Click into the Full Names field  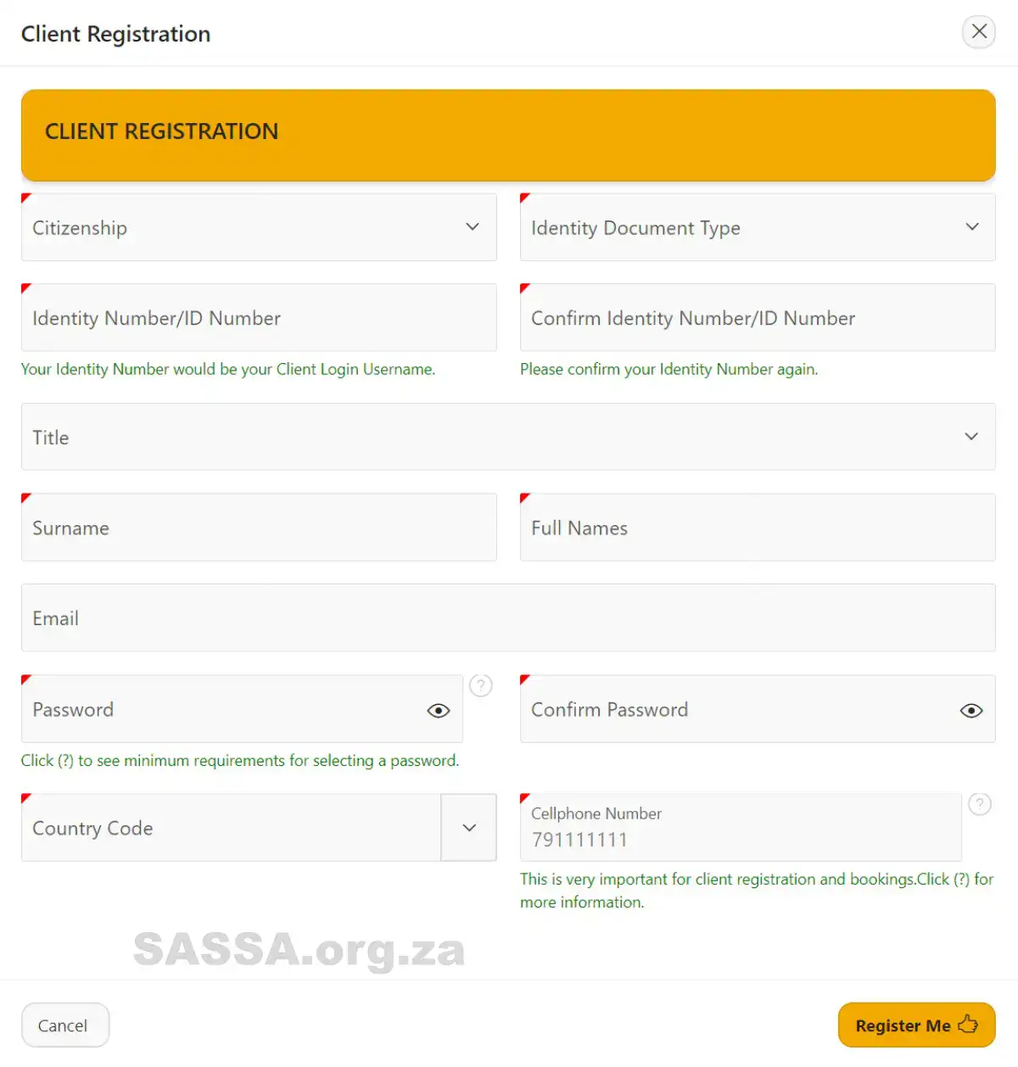click(757, 528)
